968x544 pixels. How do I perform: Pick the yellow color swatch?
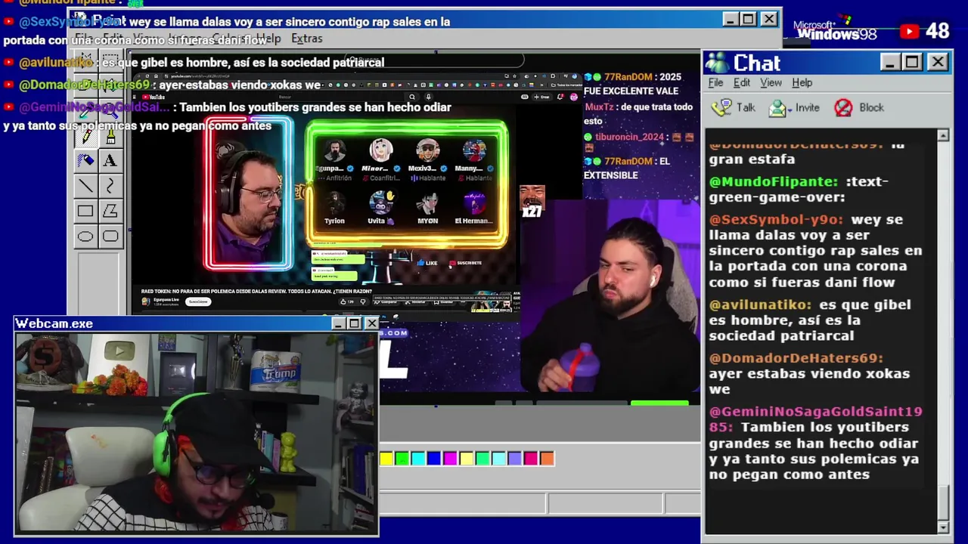tap(386, 458)
